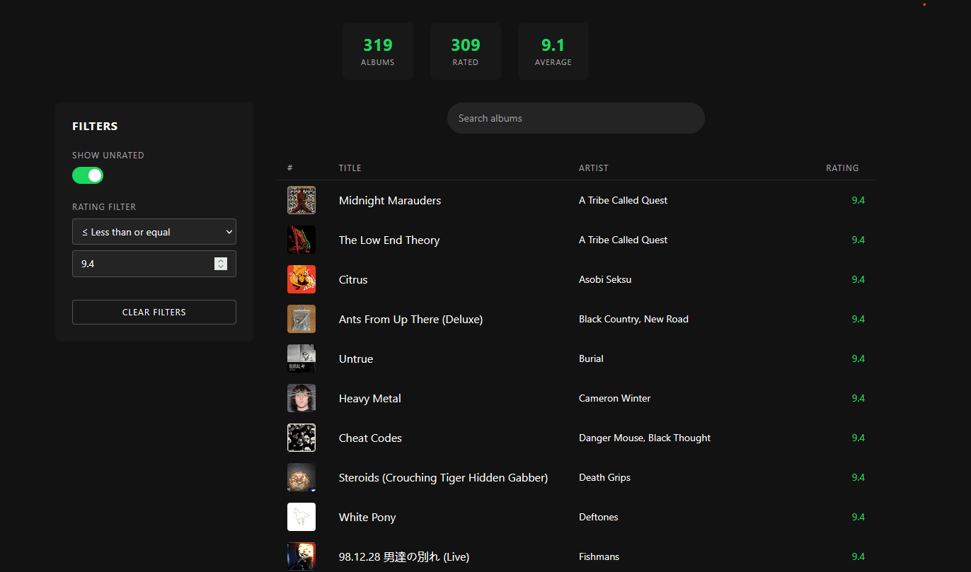Click the Fishmans artist name
Screen dimensions: 971x572
coord(599,556)
